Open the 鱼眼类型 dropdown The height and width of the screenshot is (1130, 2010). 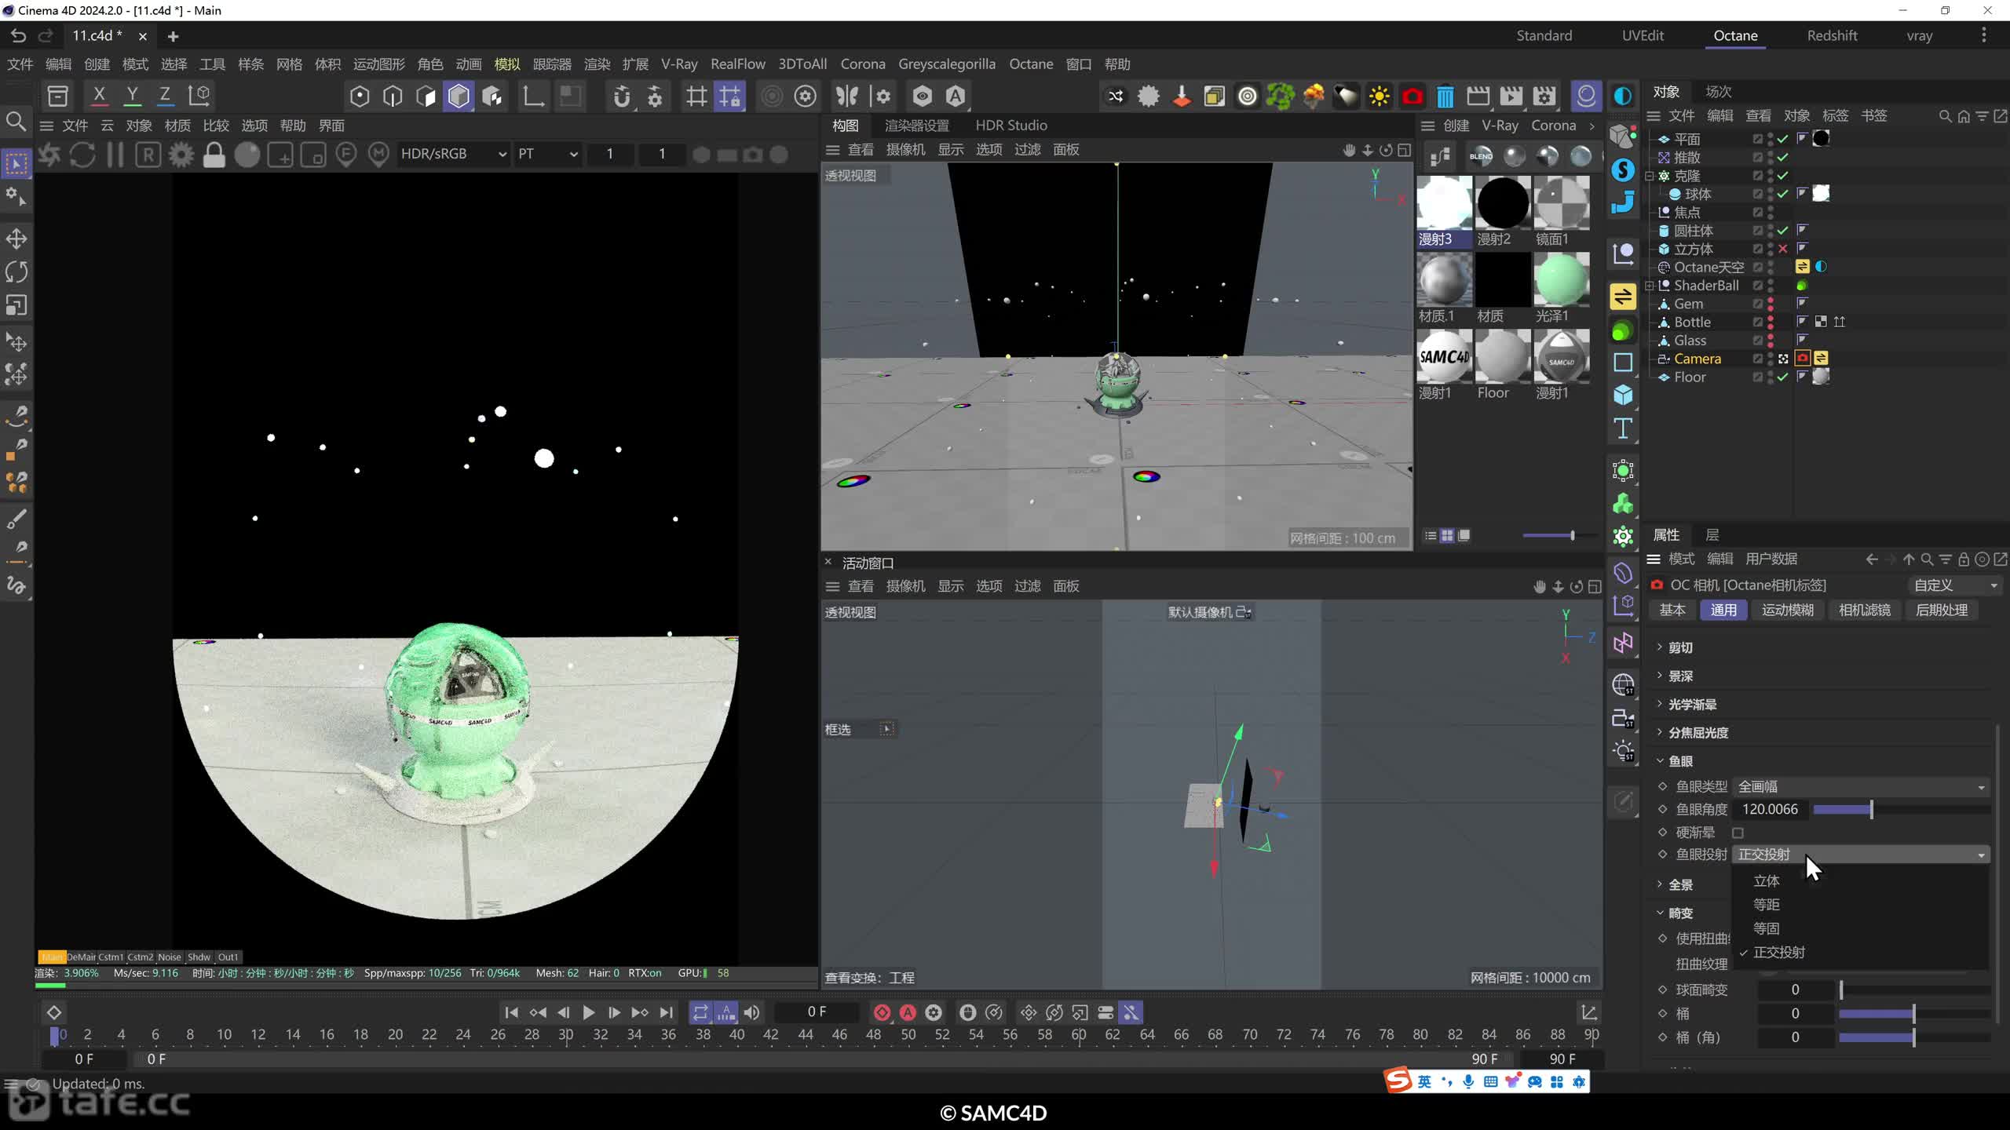tap(1862, 786)
